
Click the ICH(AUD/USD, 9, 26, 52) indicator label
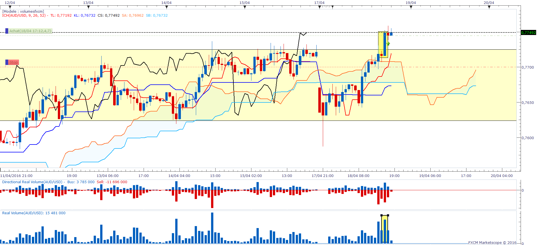(x=24, y=16)
